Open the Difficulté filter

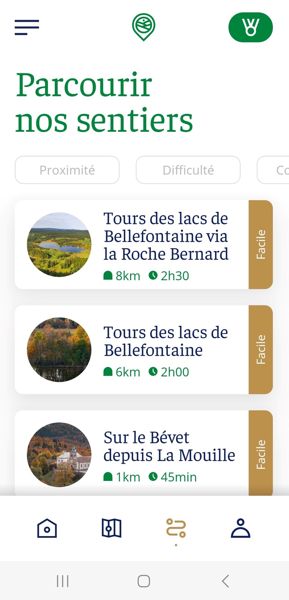point(188,170)
